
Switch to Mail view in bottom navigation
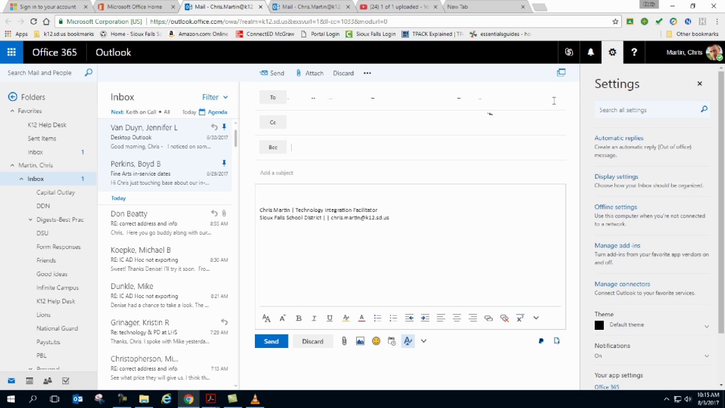tap(11, 381)
